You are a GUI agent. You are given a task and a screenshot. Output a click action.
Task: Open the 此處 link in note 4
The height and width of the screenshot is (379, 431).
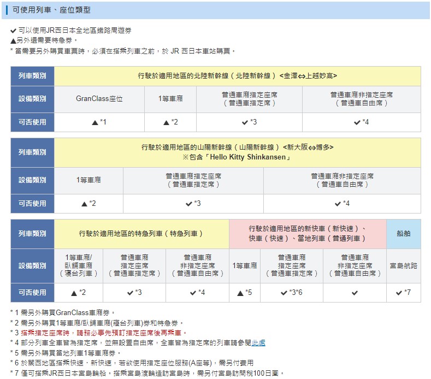coord(258,342)
